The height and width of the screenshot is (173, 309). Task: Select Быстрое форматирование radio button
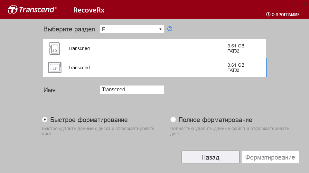[45, 119]
